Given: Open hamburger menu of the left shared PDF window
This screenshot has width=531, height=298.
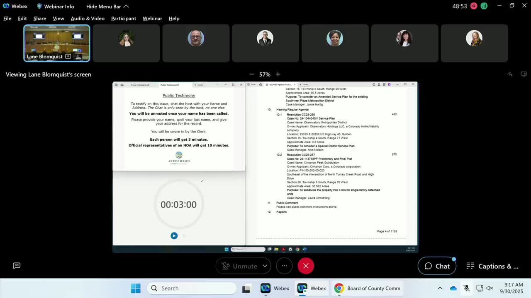Looking at the screenshot, I should [116, 85].
